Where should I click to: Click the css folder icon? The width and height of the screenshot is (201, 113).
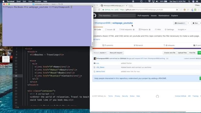(95, 63)
